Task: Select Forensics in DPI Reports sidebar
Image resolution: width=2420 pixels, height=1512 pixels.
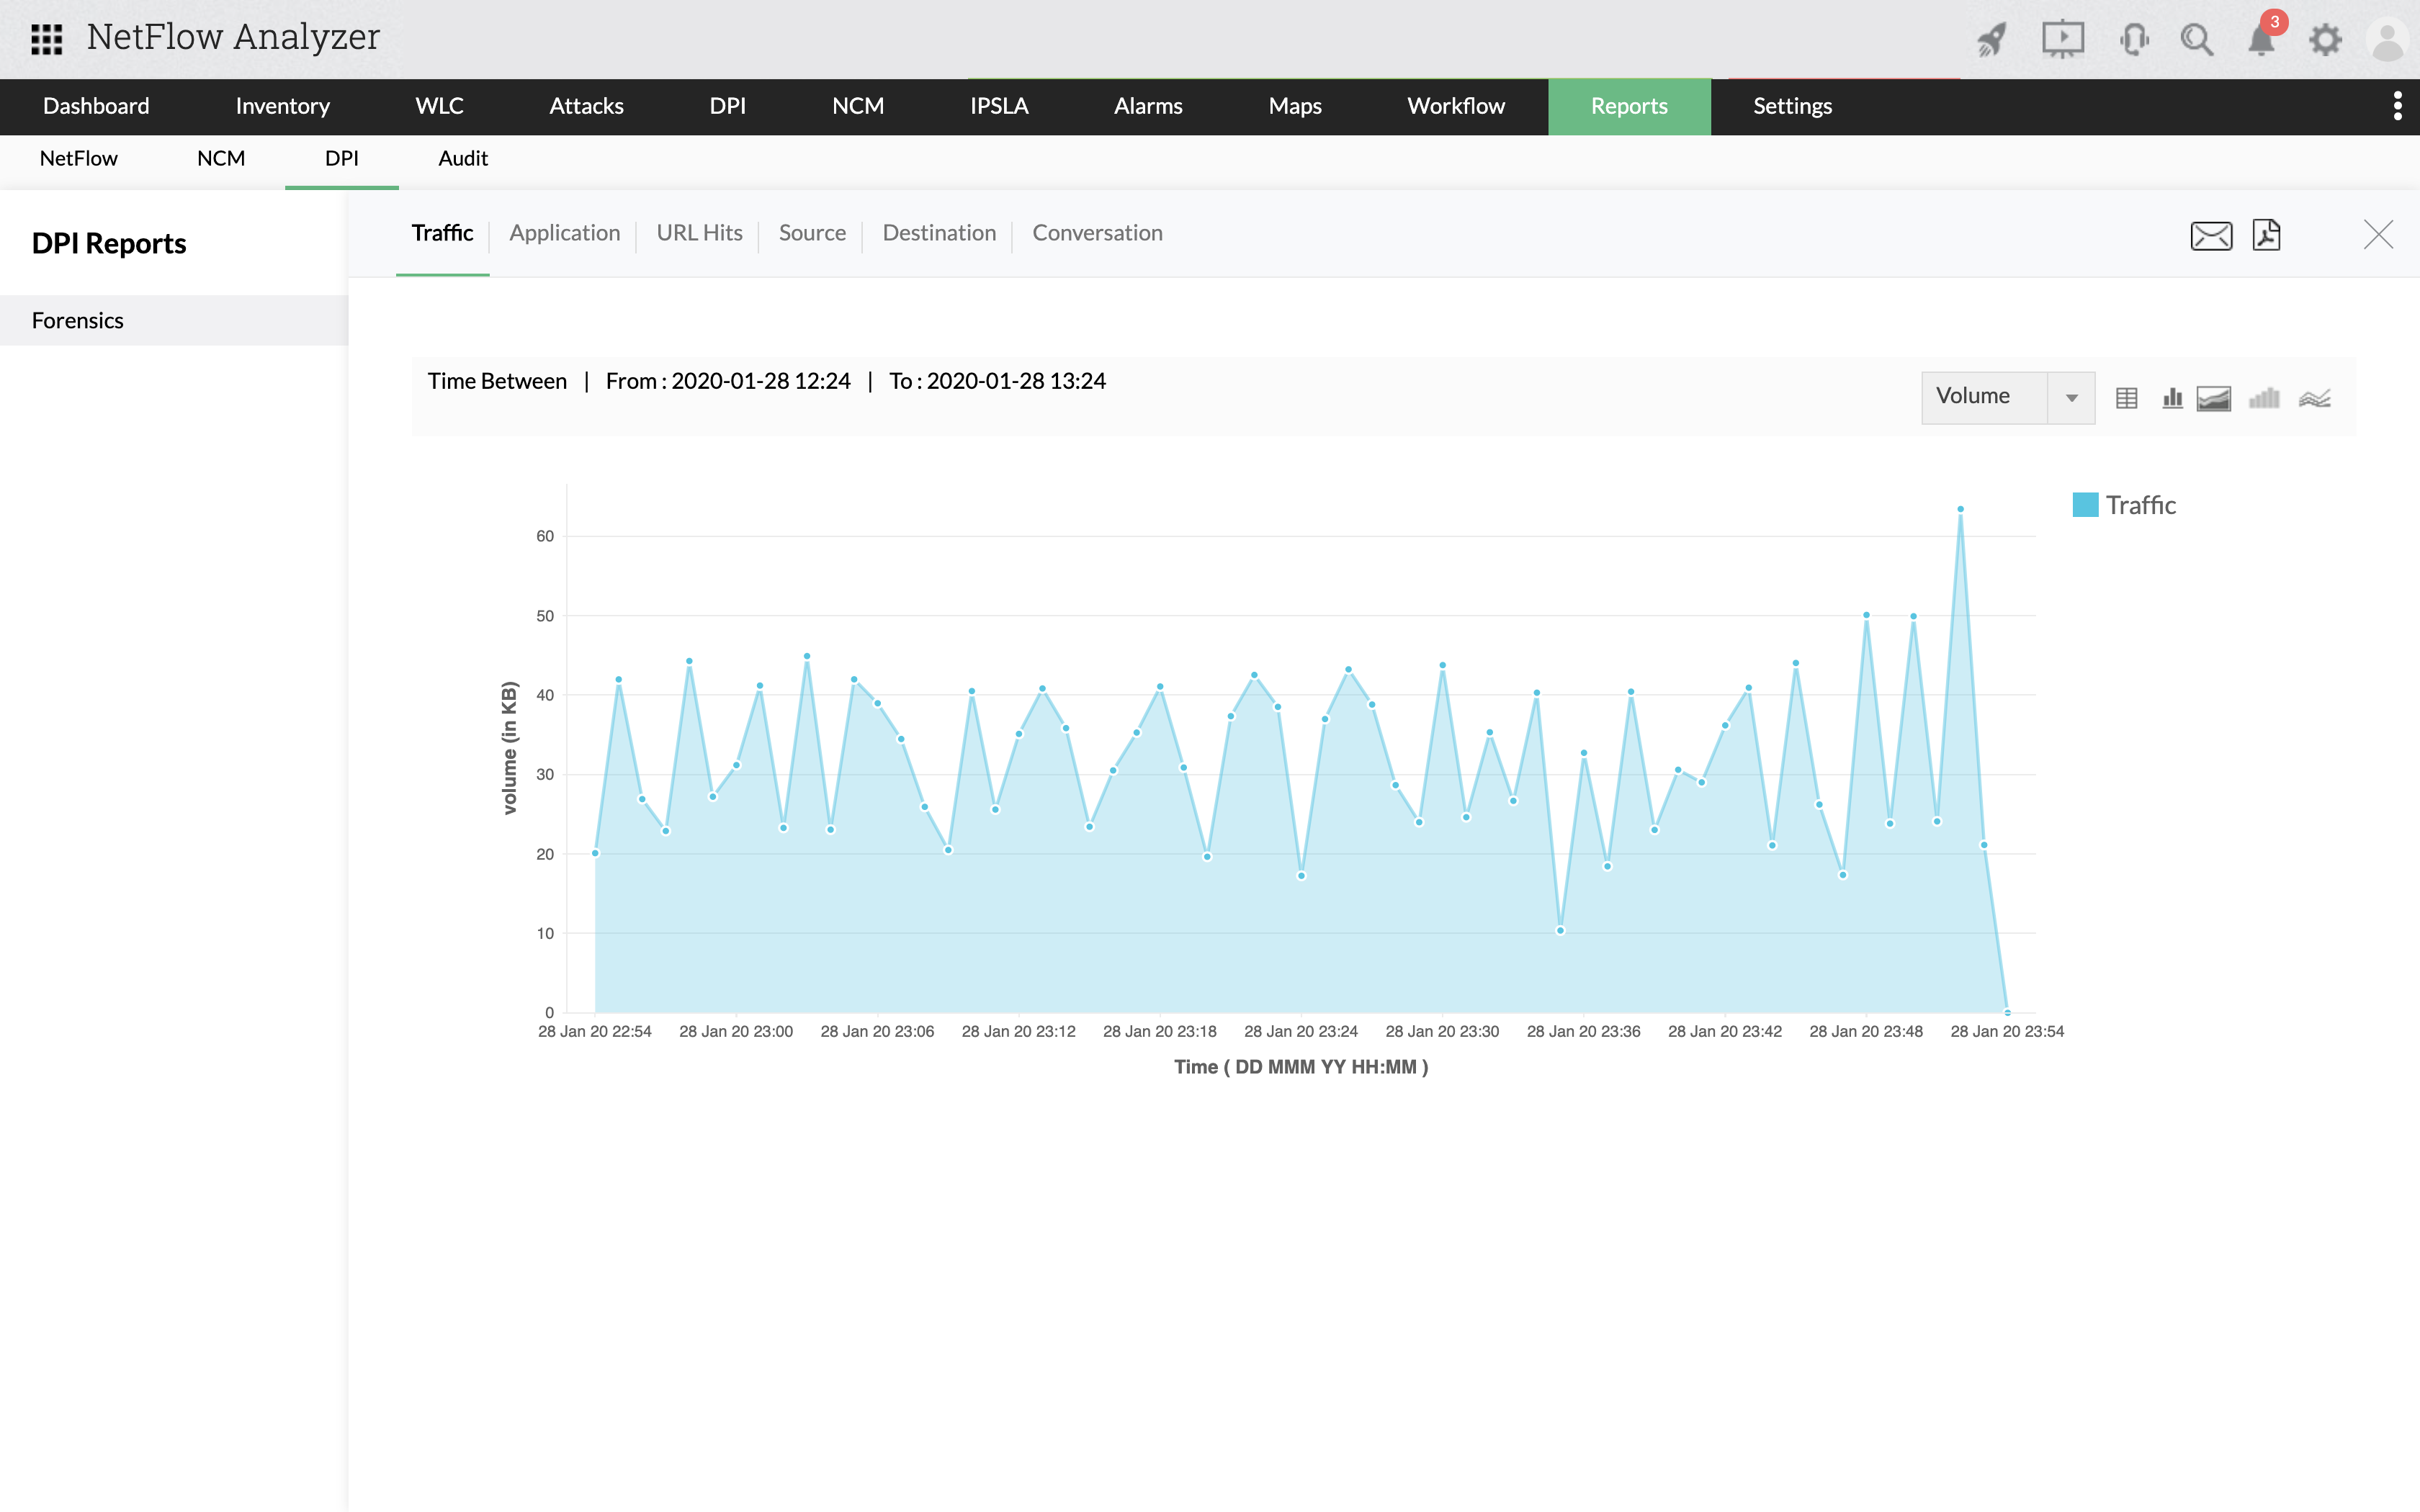Action: 78,320
